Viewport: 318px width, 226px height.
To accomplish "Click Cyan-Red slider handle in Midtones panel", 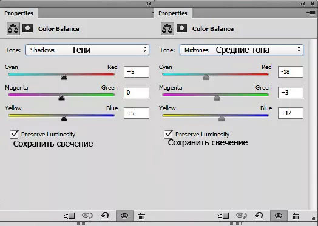I will (x=206, y=77).
